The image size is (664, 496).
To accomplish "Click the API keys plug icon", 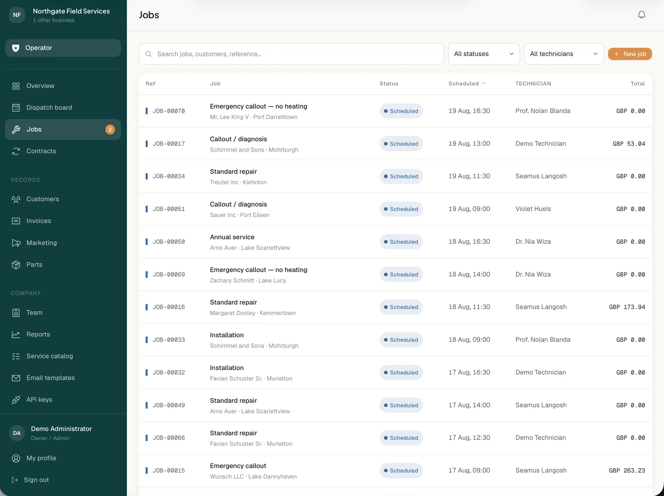I will click(x=16, y=400).
